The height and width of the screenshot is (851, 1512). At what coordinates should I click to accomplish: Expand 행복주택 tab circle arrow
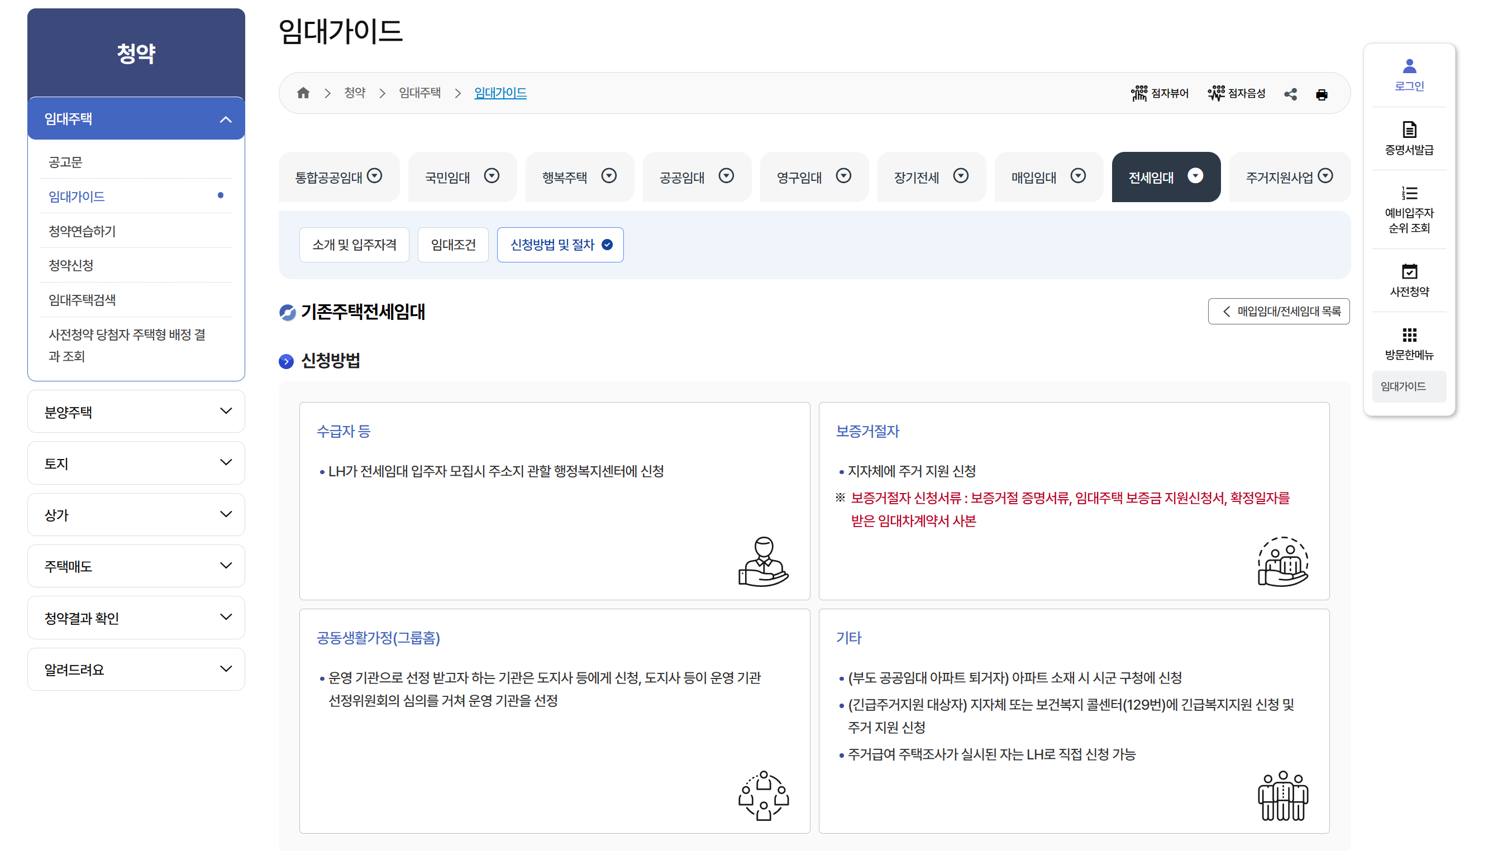point(609,176)
